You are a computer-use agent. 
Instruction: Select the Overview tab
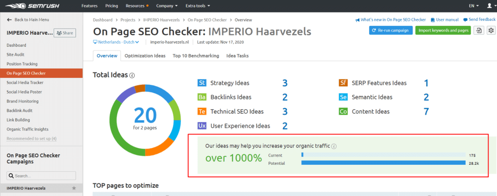107,56
